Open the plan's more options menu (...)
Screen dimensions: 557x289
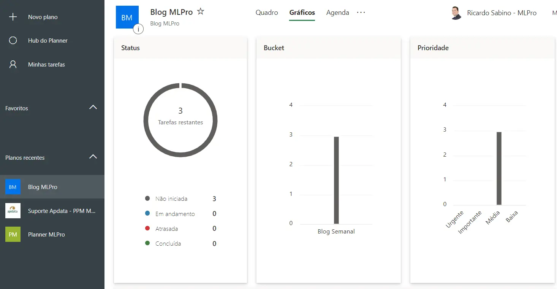pyautogui.click(x=361, y=13)
